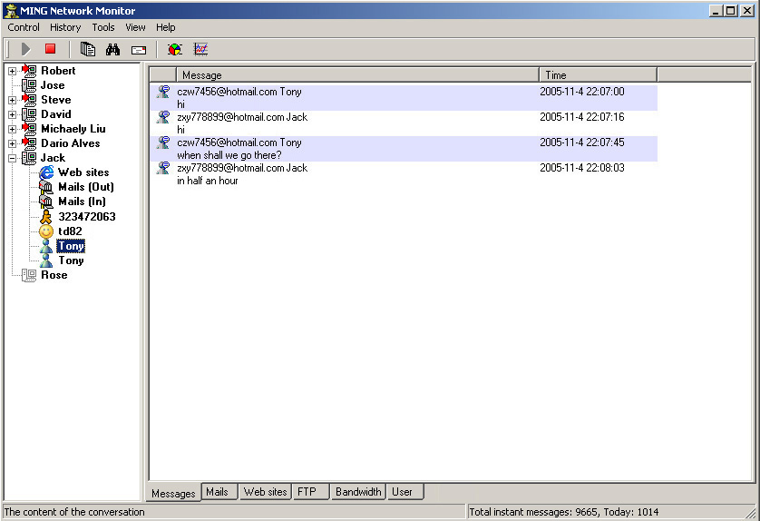
Task: Click the binoculars search icon
Action: (112, 49)
